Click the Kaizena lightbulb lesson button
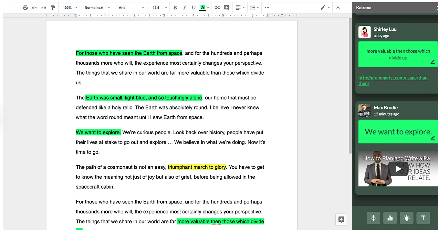438x232 pixels. tap(407, 218)
